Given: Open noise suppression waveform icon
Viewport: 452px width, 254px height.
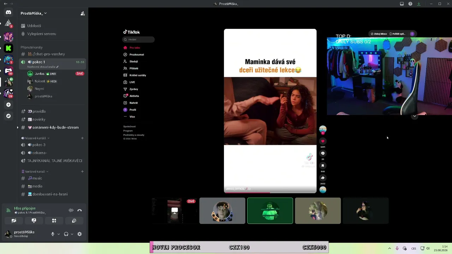Looking at the screenshot, I should pos(71,210).
